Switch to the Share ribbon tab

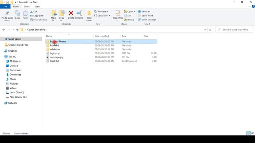(27, 6)
